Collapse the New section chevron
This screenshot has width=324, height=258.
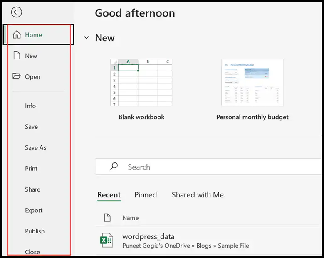pos(87,37)
